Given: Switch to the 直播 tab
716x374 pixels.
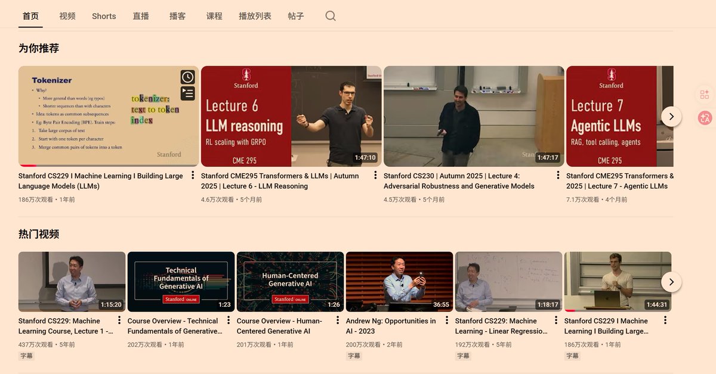Looking at the screenshot, I should 141,16.
